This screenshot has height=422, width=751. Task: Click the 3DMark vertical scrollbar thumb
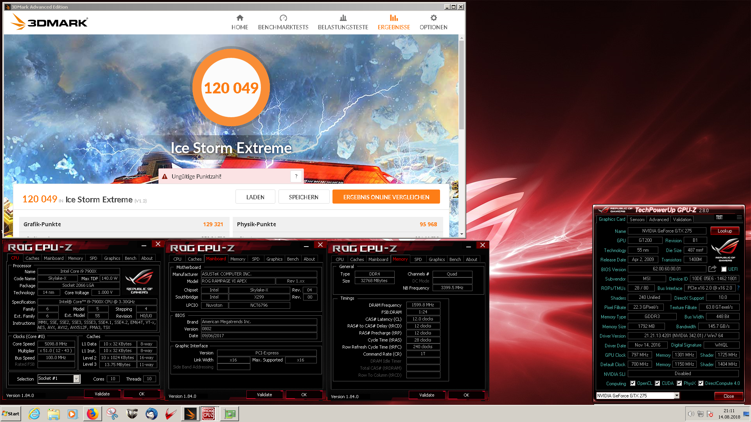pyautogui.click(x=462, y=85)
